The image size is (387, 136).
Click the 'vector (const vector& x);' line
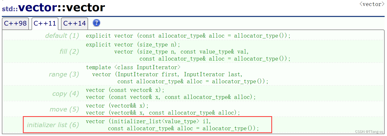125,90
